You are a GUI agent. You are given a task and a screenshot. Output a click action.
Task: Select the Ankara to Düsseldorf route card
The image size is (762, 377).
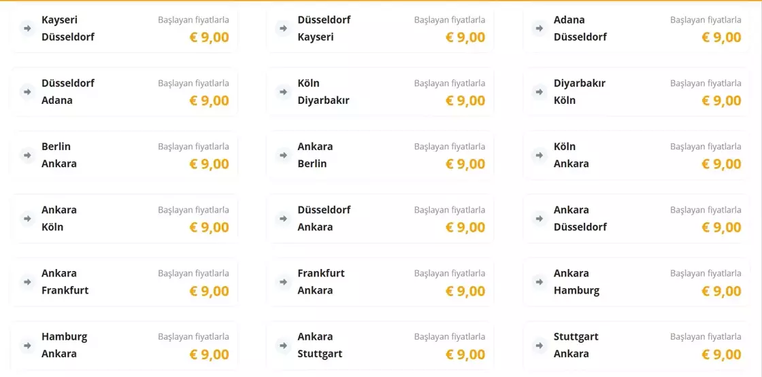pyautogui.click(x=636, y=219)
